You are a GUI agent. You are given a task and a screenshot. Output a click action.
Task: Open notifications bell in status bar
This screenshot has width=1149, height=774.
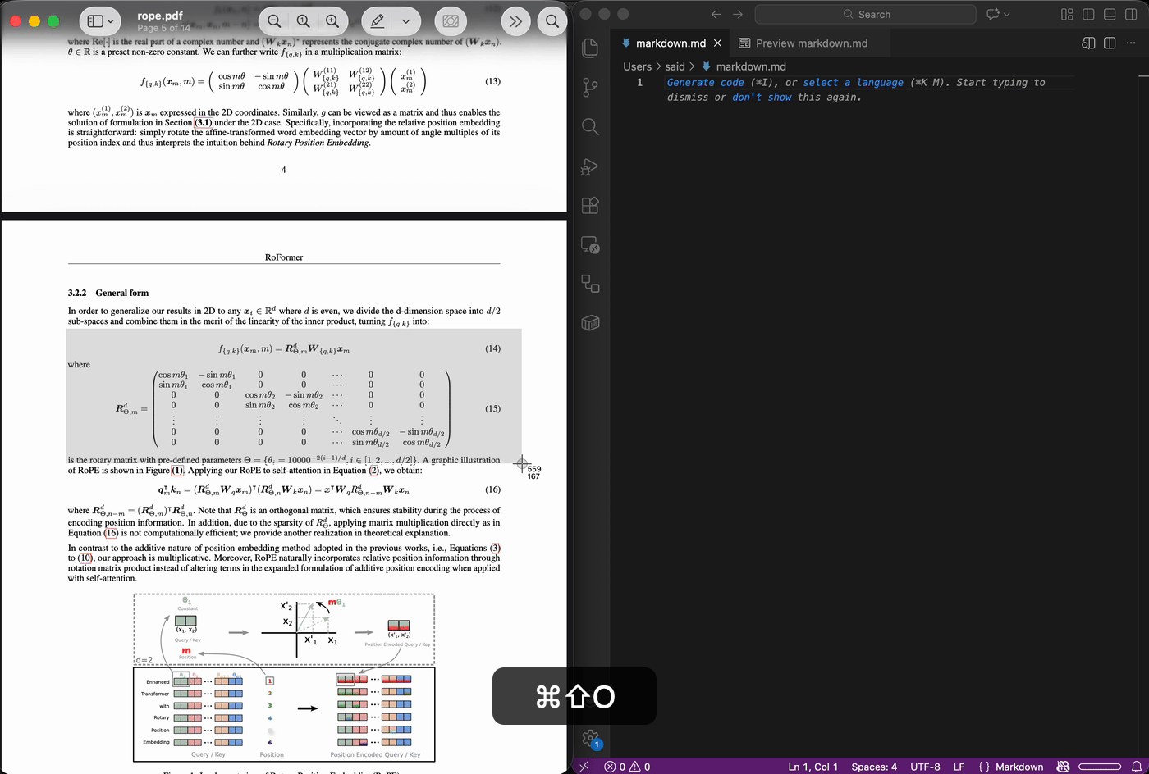coord(1137,767)
